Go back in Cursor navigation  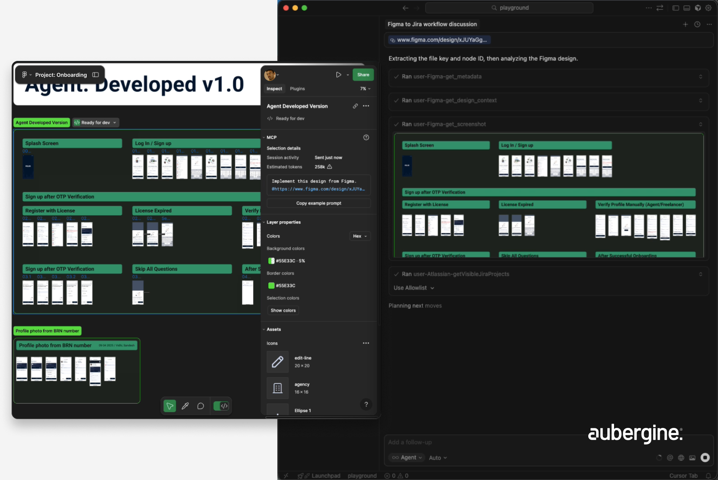(405, 8)
